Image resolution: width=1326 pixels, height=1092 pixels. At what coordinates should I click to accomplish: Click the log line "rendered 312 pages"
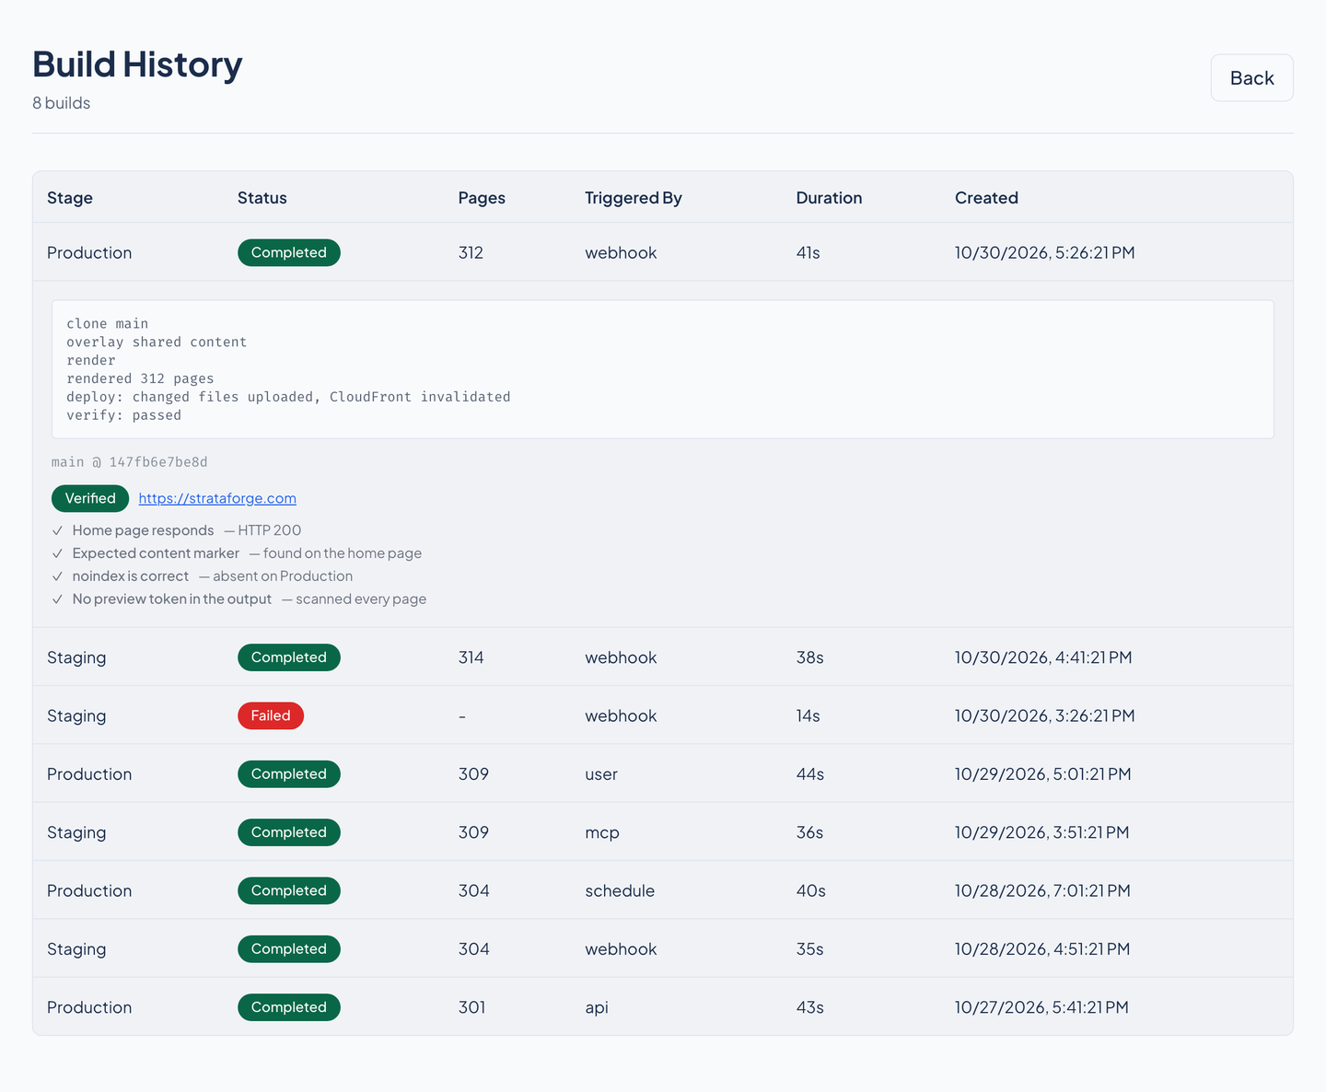click(x=140, y=378)
